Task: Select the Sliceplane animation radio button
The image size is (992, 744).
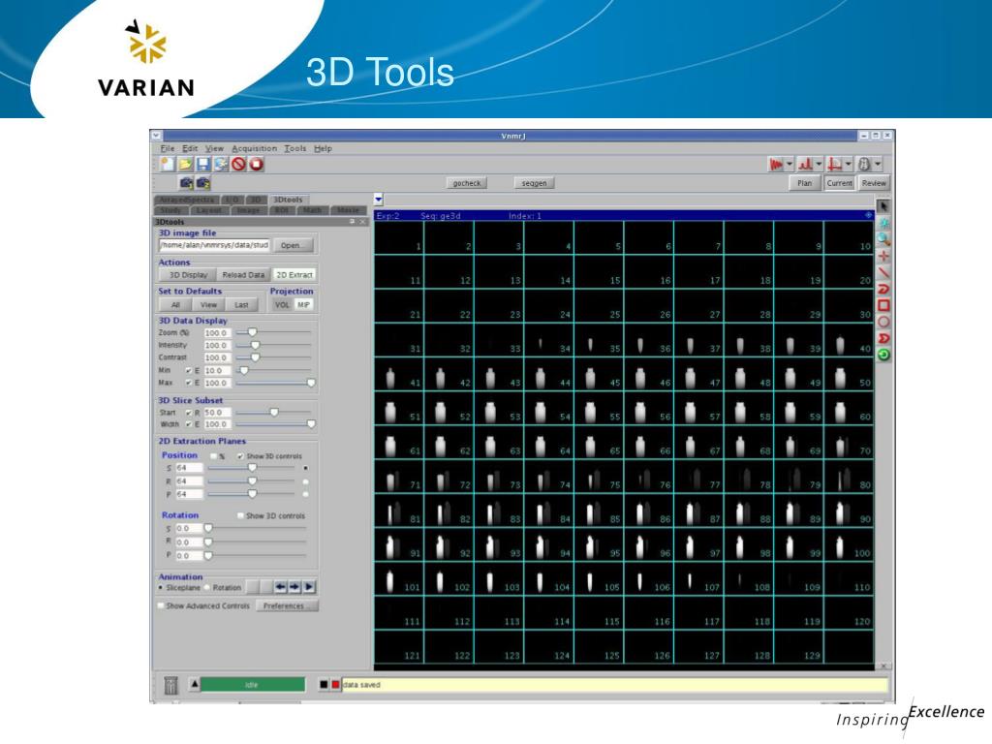Action: point(162,588)
